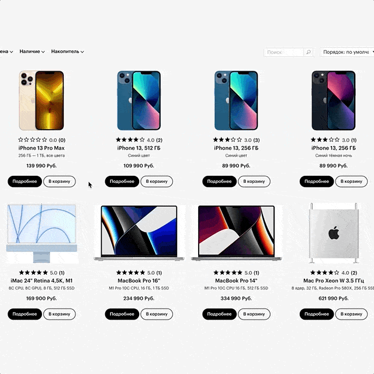Open the iPhone 13, 256 ГБ Синий цвет title
This screenshot has height=374, width=374.
coord(236,148)
